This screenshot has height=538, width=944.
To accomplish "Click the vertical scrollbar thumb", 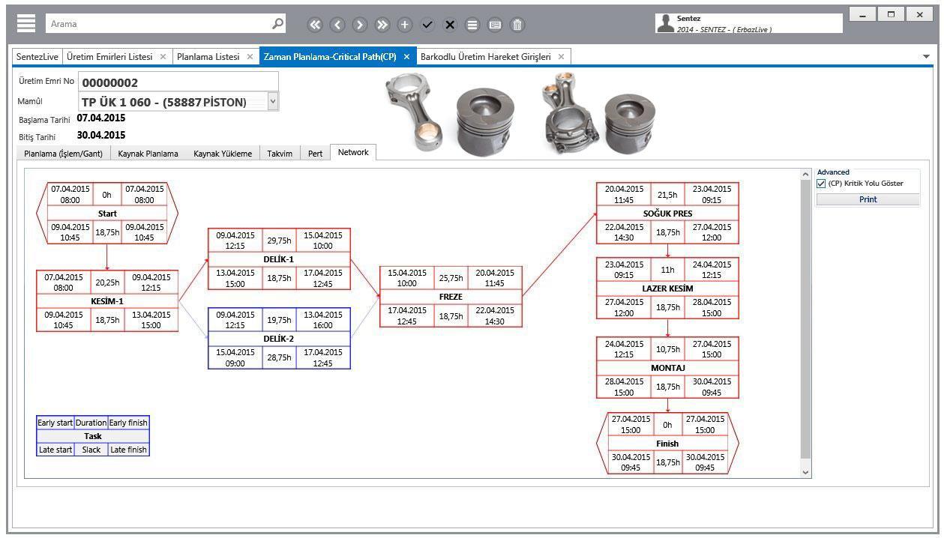I will point(806,318).
